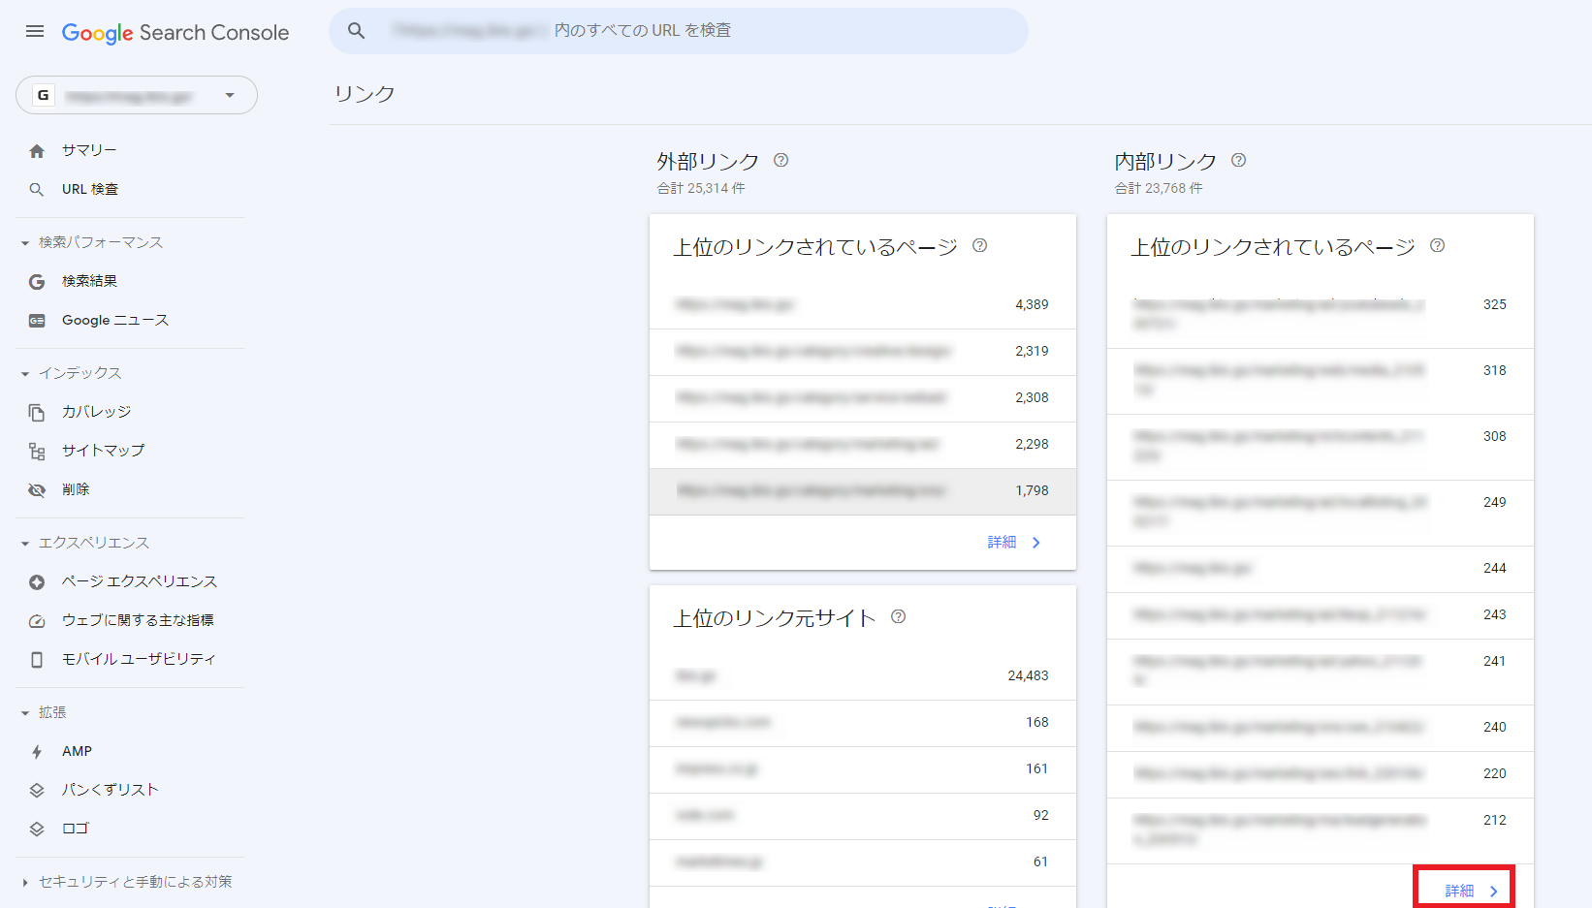Screen dimensions: 1592x908
Task: Click the URL inspection search field
Action: click(x=679, y=31)
